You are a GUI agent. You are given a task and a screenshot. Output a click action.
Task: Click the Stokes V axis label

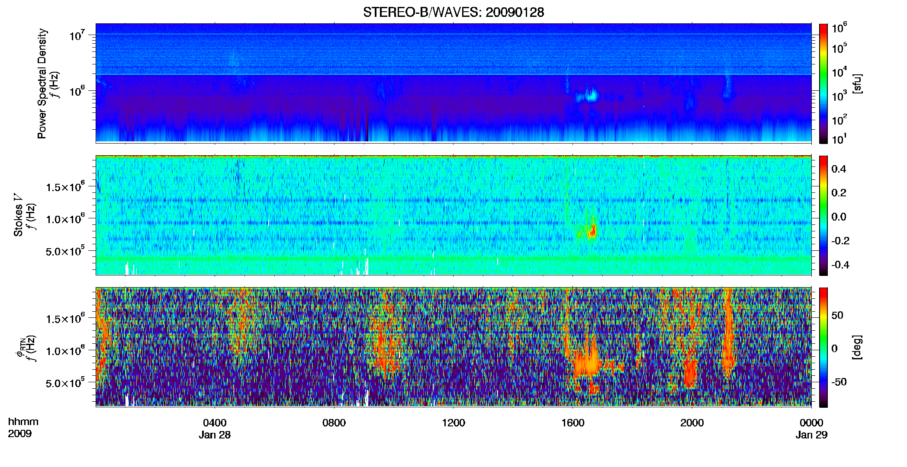click(x=18, y=214)
